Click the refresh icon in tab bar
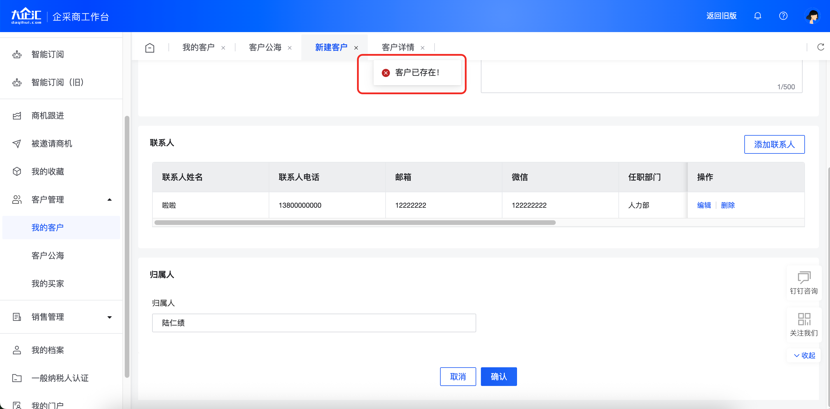 click(x=820, y=47)
